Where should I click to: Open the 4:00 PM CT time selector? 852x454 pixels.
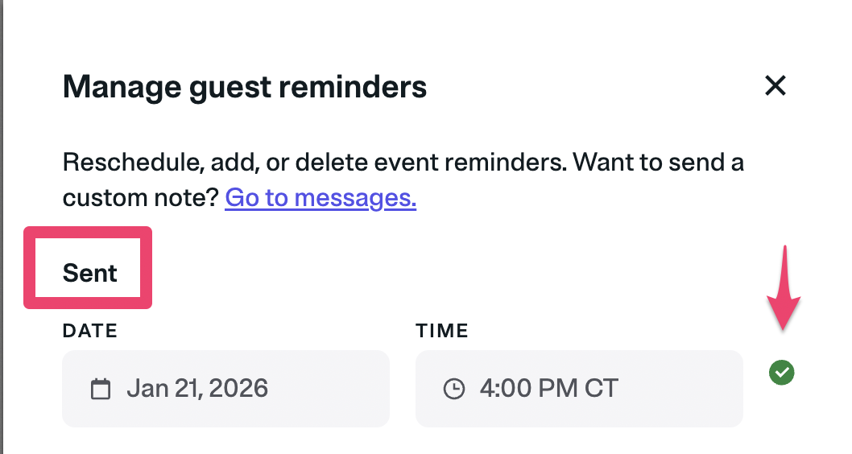point(548,389)
